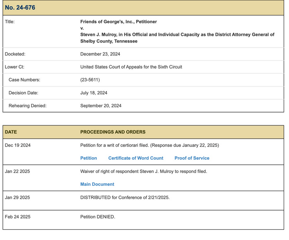Click the case number (23-5611)
Screen dimensions: 289x240
tap(90, 80)
